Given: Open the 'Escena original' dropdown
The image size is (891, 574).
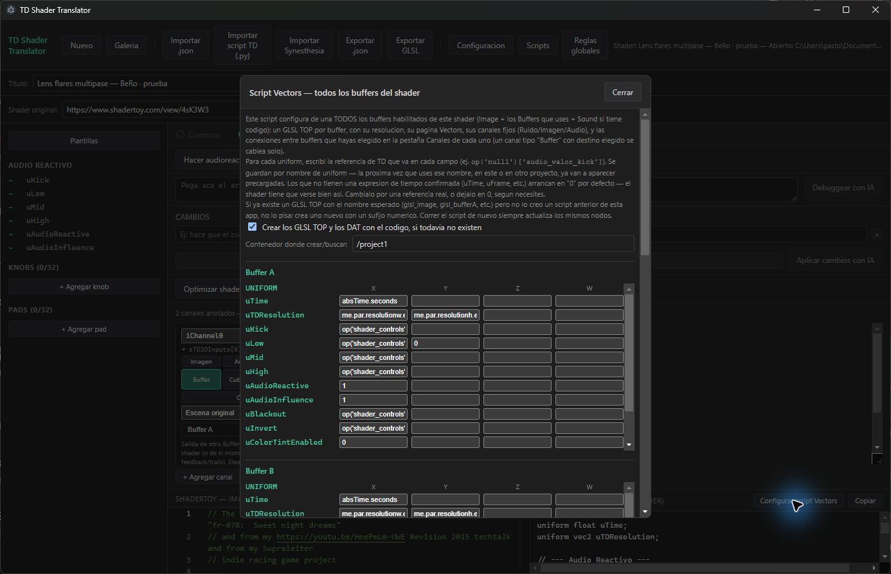Looking at the screenshot, I should [x=211, y=413].
